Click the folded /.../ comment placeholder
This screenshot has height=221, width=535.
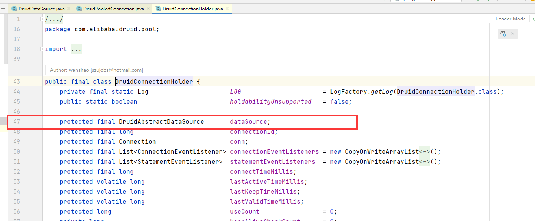(54, 19)
